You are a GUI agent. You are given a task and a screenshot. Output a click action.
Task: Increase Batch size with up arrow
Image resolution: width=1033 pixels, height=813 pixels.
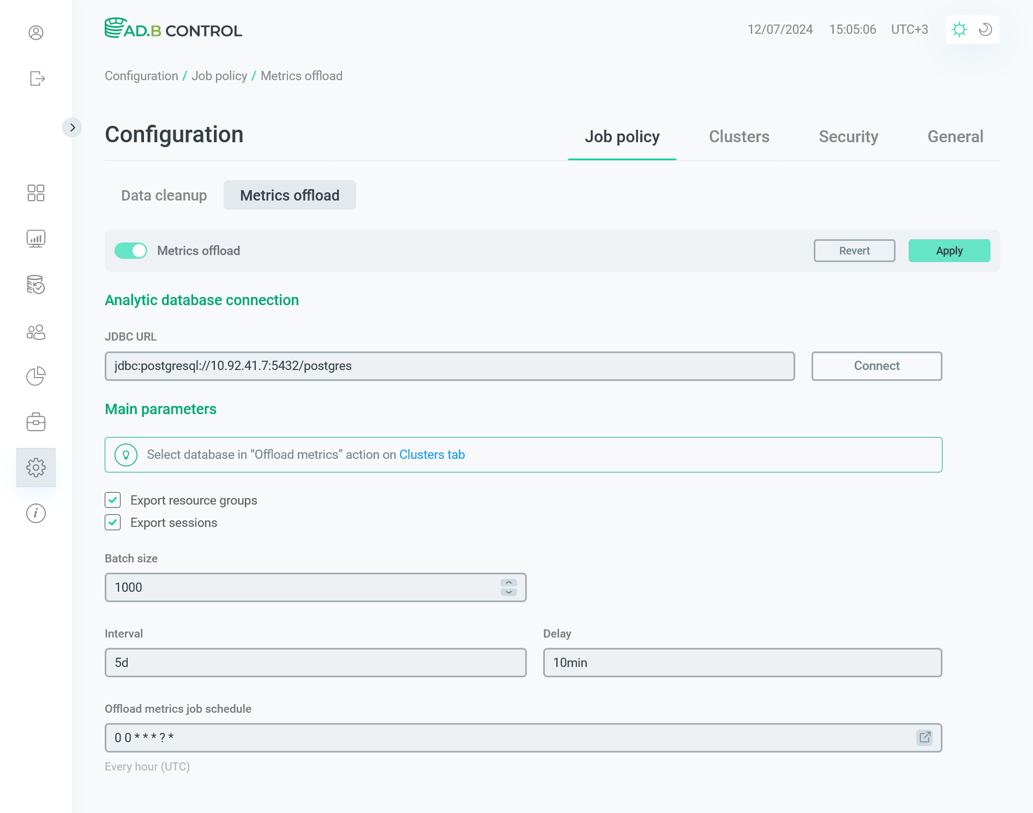(508, 583)
